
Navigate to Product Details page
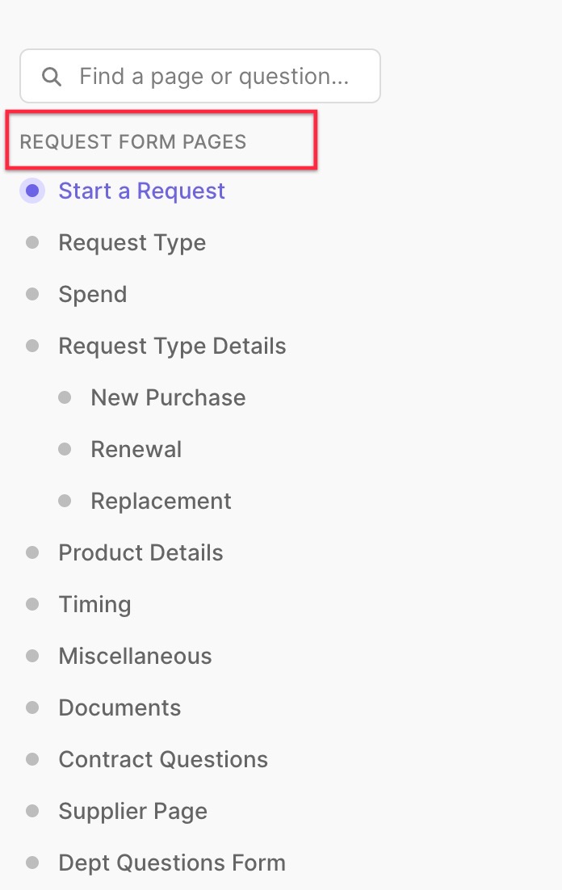(140, 553)
